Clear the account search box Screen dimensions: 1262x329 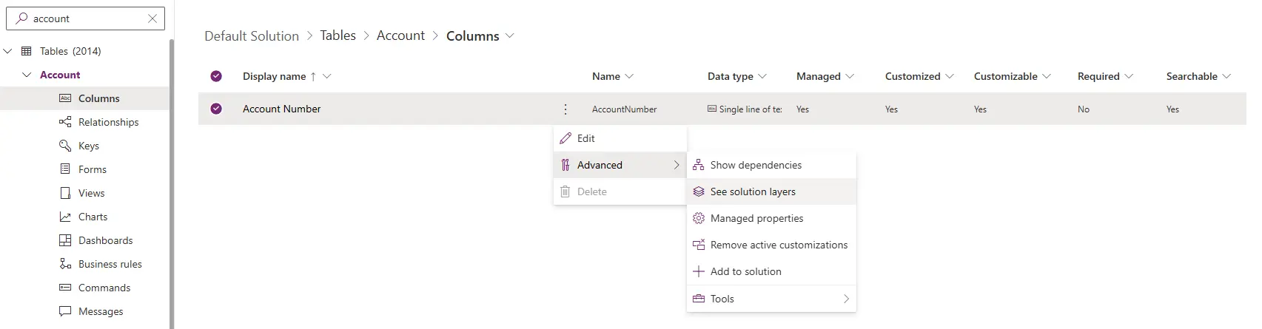tap(152, 18)
